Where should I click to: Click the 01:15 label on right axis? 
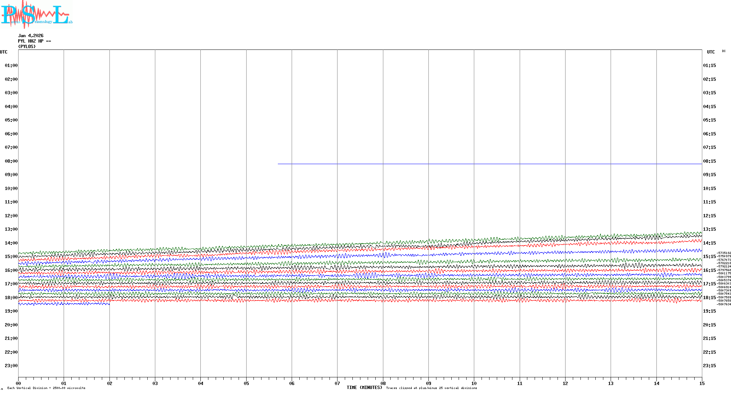point(709,65)
